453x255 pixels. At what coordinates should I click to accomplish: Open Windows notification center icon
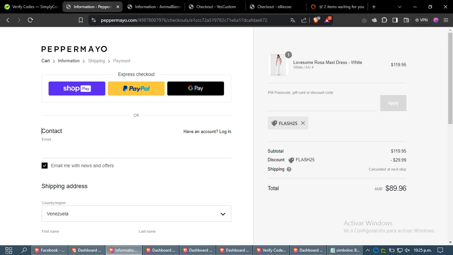[x=440, y=250]
